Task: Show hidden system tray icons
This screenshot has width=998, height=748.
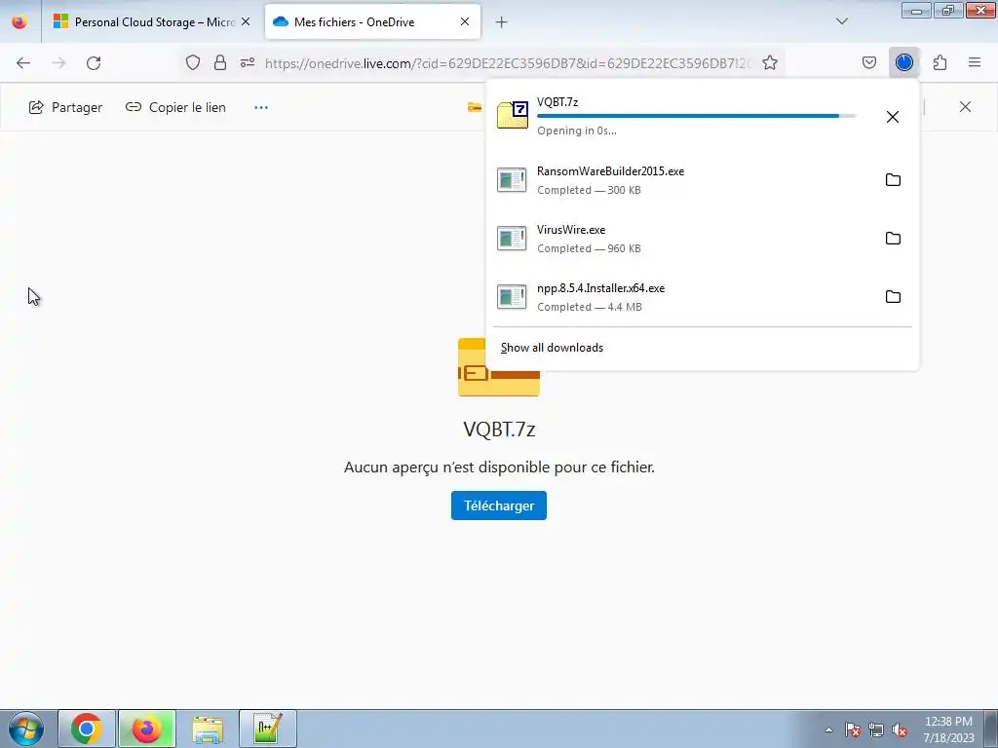Action: [828, 729]
